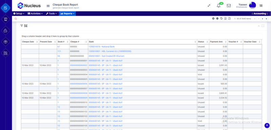The height and width of the screenshot is (130, 271).
Task: Click the Nucleus logo
Action: (x=29, y=6)
